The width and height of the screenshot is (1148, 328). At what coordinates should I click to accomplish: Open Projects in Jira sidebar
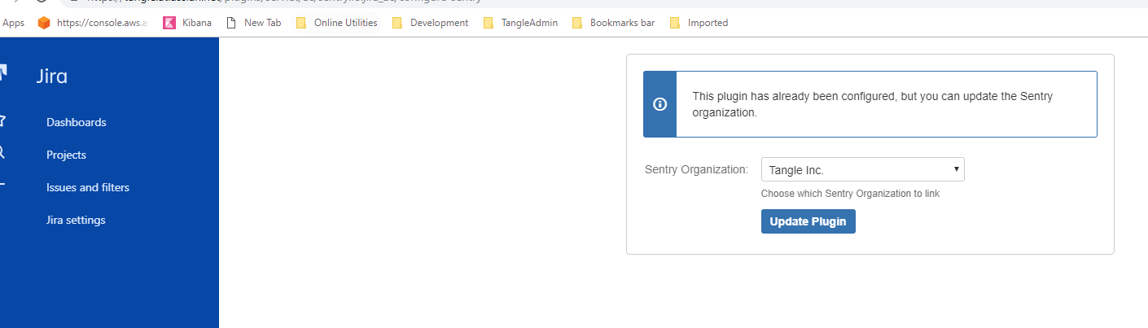tap(66, 155)
